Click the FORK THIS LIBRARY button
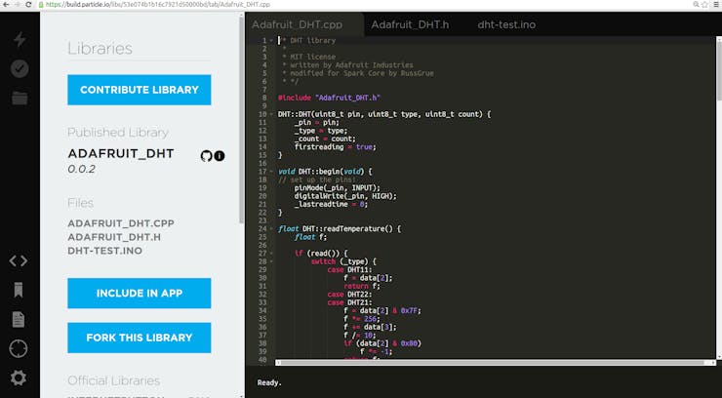The height and width of the screenshot is (398, 722). 140,338
